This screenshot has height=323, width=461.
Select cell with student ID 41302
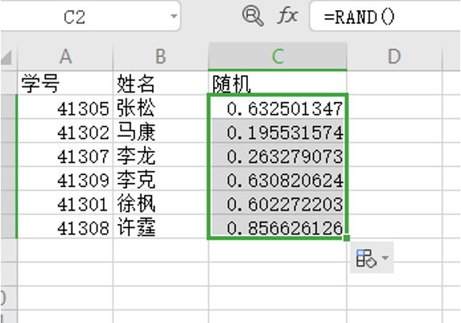65,131
